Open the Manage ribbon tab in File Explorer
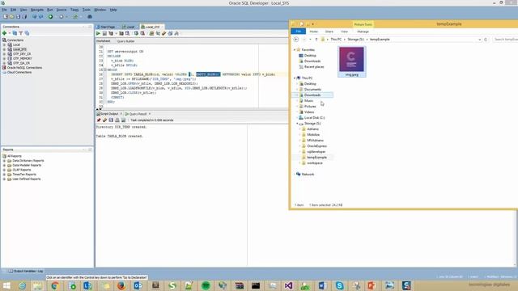 [x=363, y=32]
